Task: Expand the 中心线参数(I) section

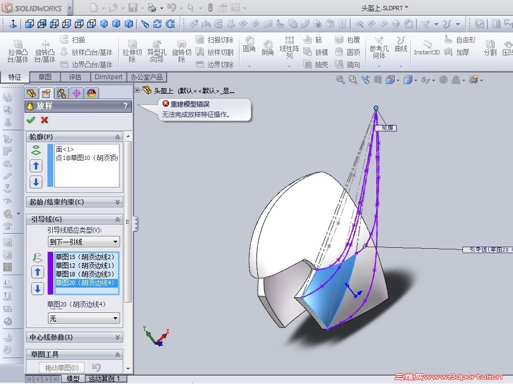Action: pyautogui.click(x=117, y=337)
